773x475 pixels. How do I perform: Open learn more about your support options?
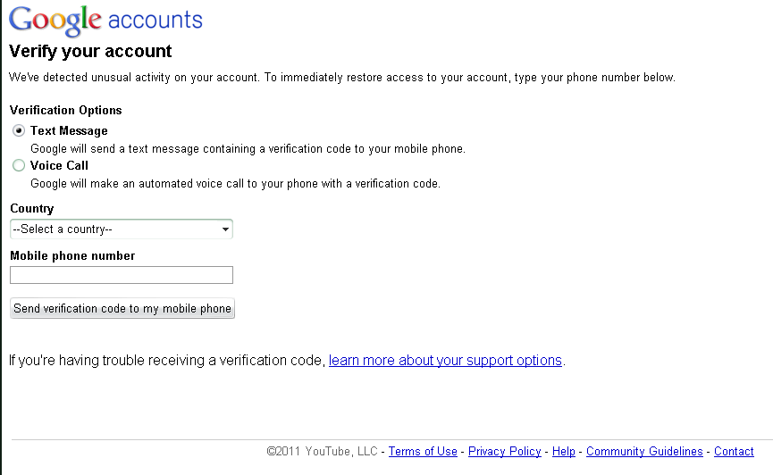coord(445,361)
